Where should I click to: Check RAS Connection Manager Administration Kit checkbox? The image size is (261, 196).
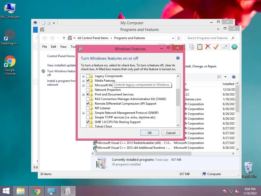pyautogui.click(x=88, y=99)
